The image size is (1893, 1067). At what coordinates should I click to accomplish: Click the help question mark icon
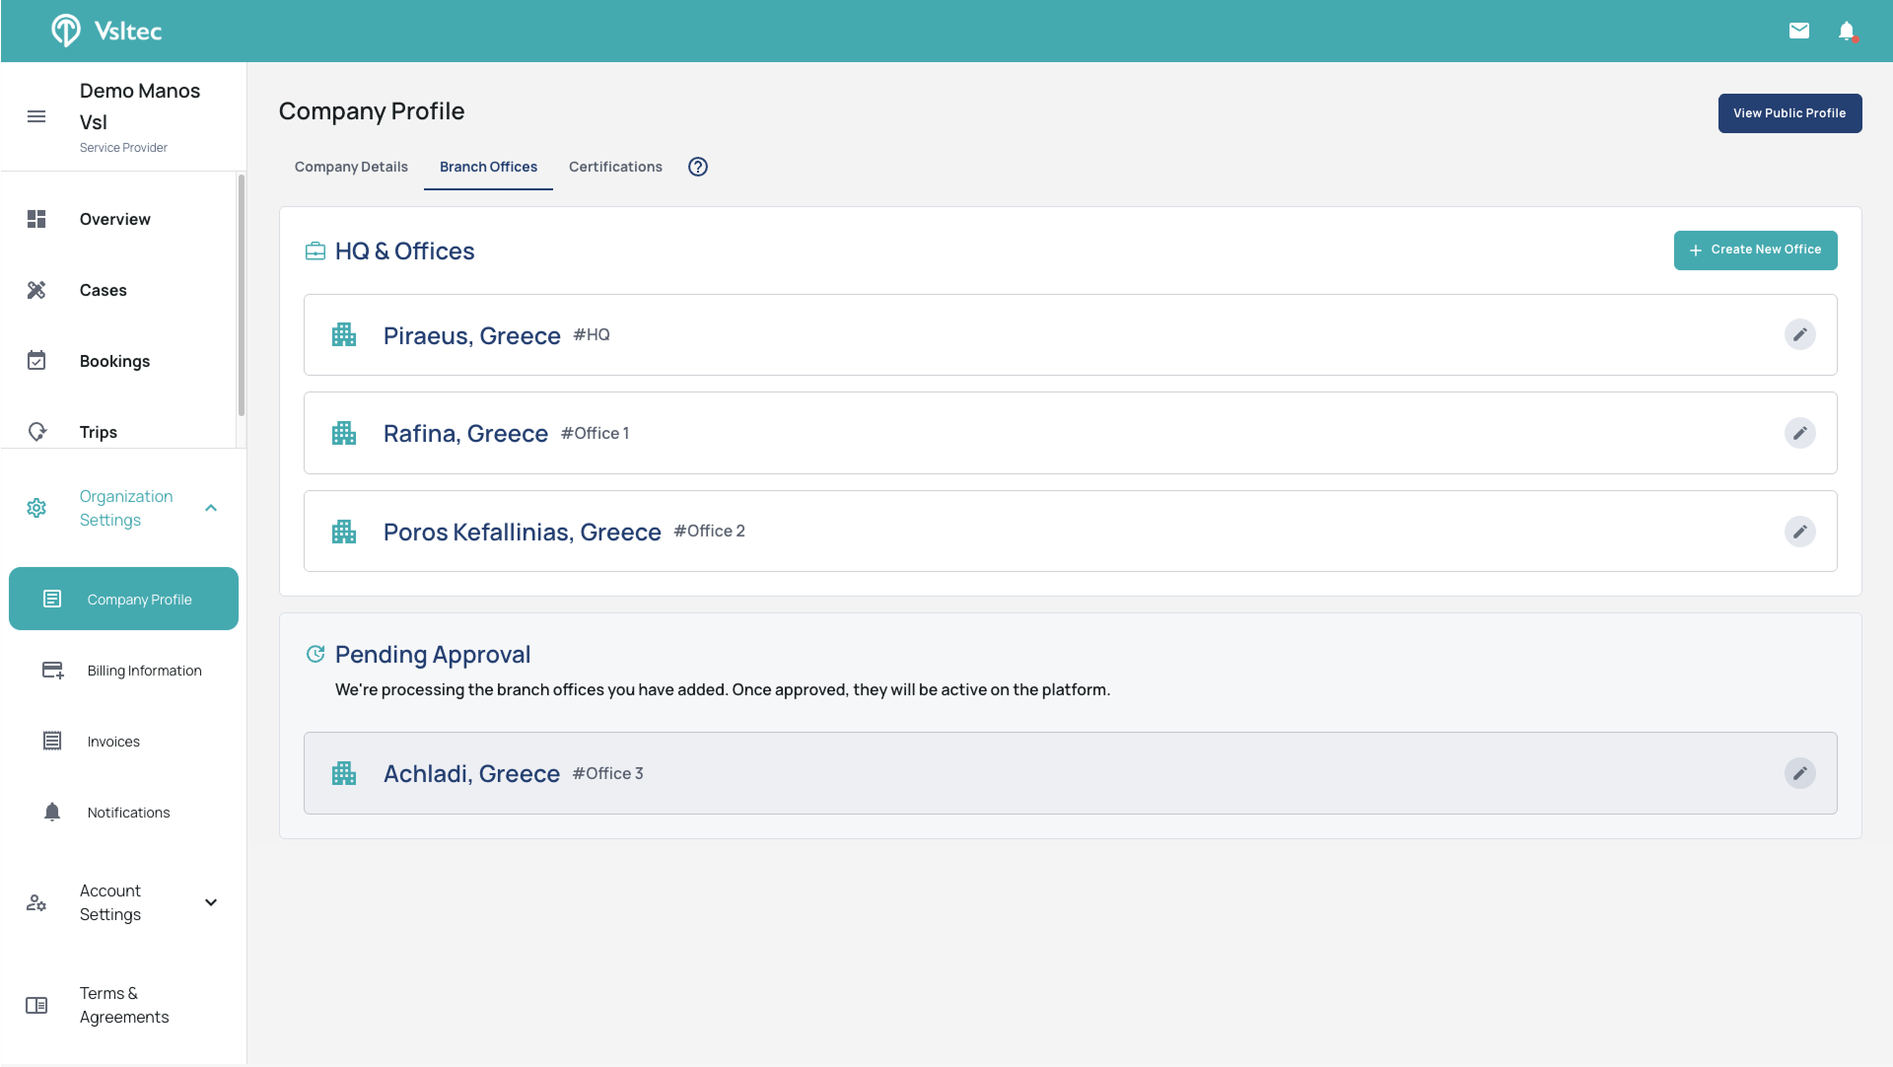698,167
